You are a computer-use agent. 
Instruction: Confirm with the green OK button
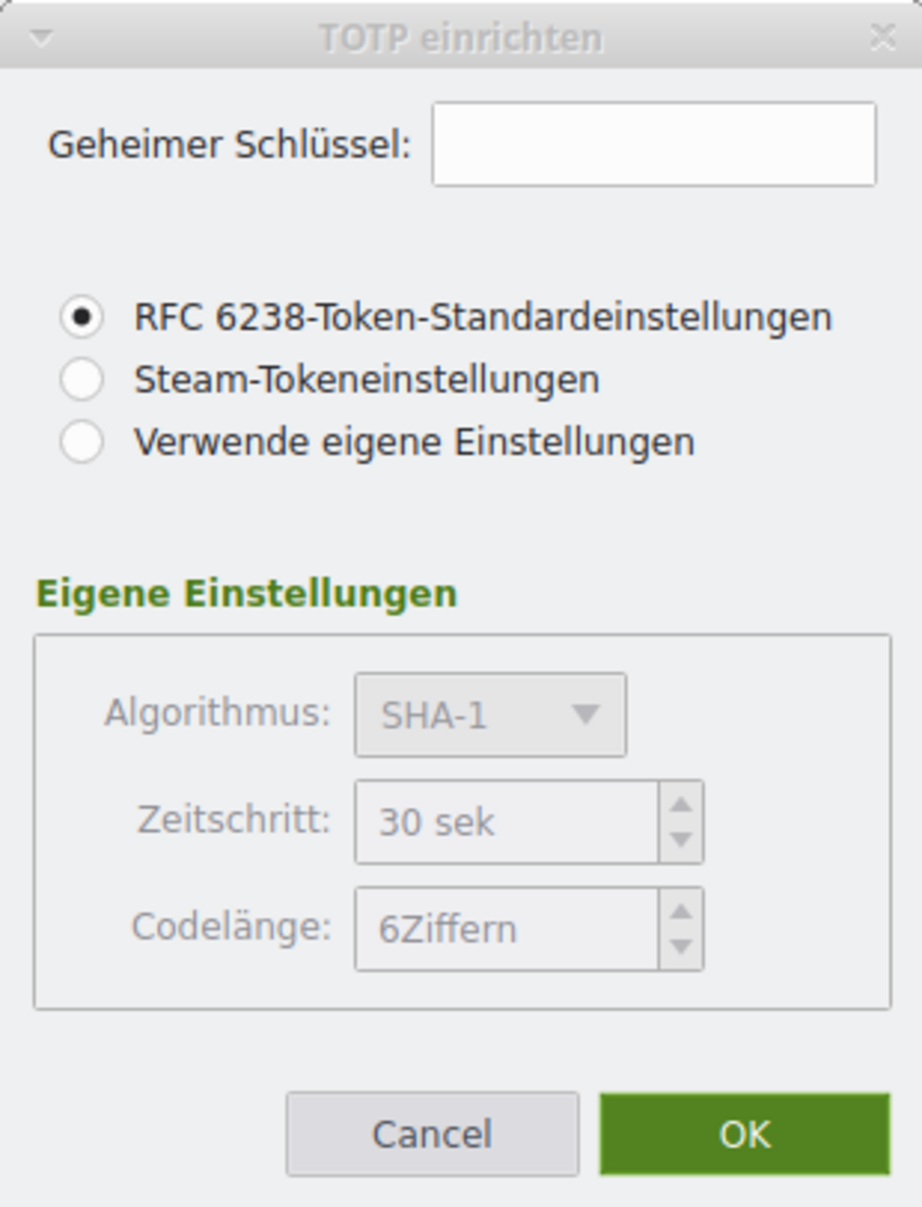click(745, 1134)
